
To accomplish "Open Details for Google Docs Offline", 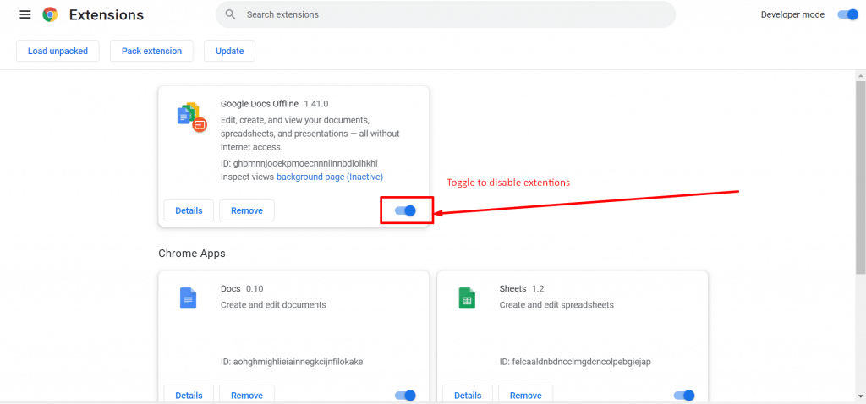I will tap(189, 210).
